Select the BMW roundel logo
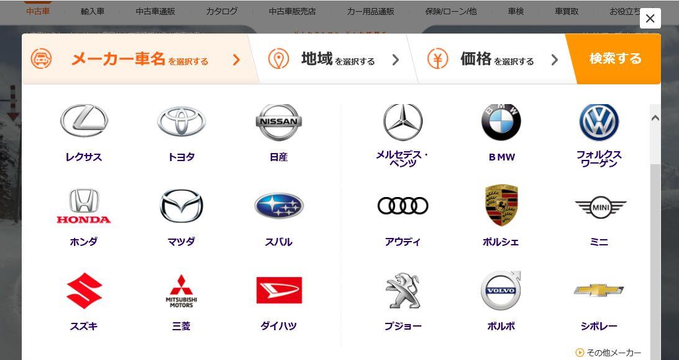 (x=501, y=122)
